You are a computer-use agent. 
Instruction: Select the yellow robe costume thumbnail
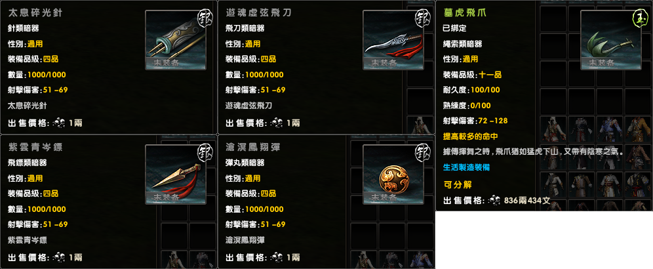coord(638,129)
